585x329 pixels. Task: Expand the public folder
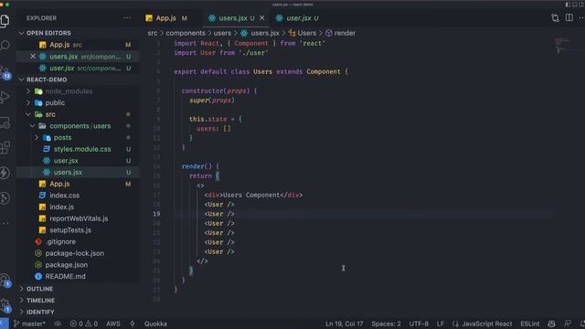(55, 103)
